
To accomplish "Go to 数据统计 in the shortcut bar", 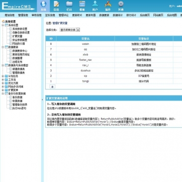I will point(118,15).
